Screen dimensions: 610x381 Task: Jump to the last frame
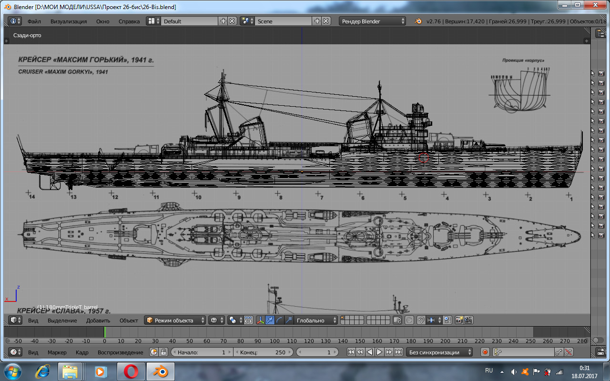click(398, 352)
